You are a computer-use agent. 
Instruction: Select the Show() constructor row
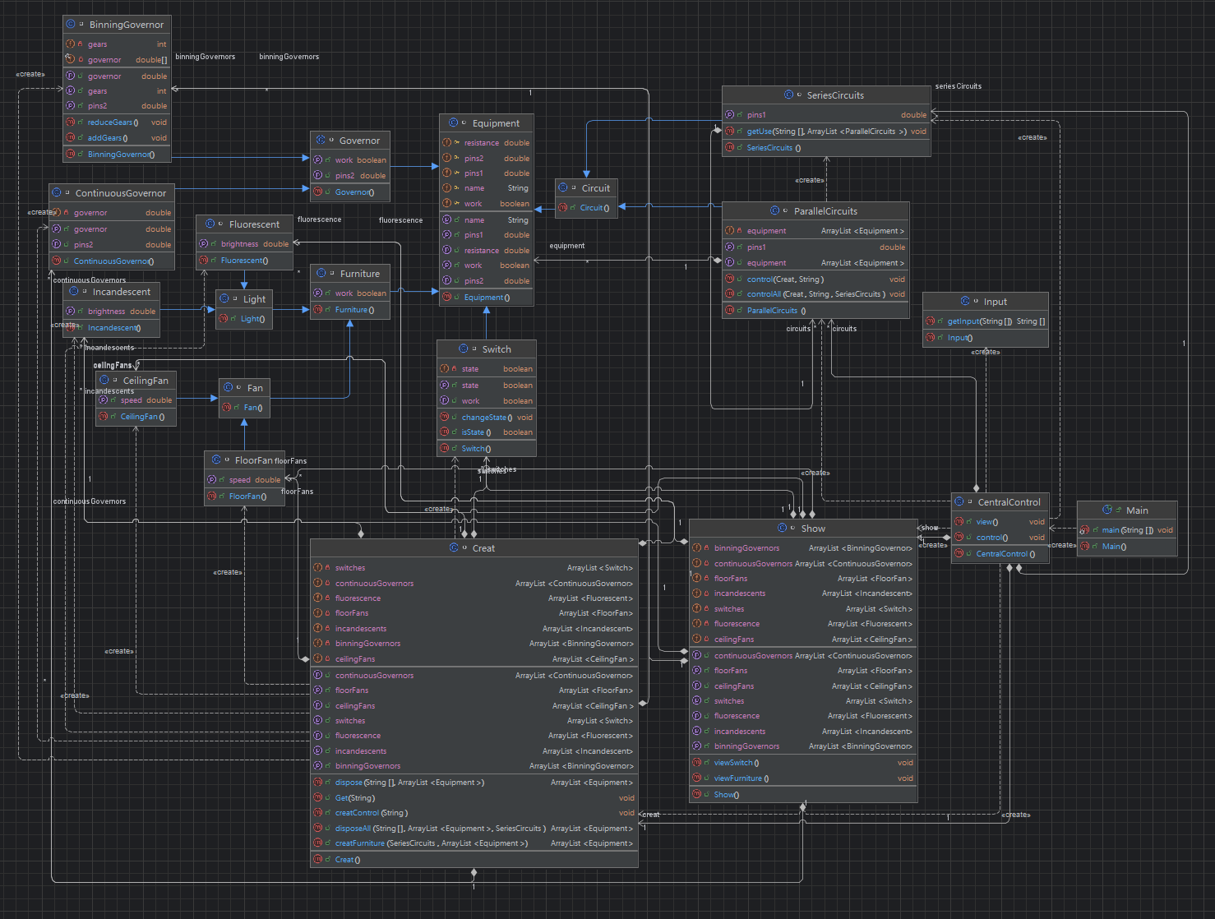(802, 795)
